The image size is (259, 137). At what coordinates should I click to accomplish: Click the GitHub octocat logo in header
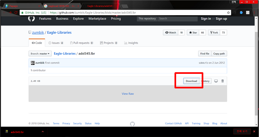pyautogui.click(x=31, y=18)
